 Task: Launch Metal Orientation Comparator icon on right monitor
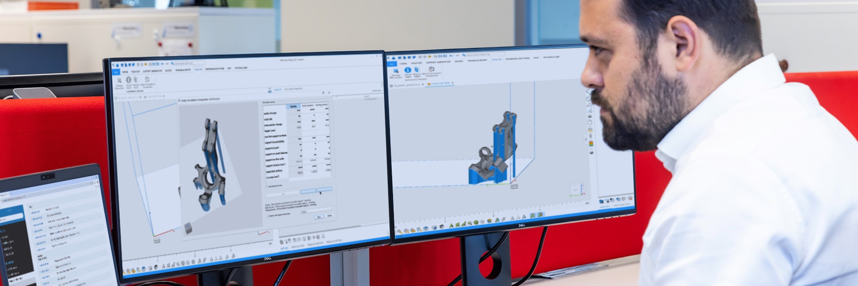click(432, 70)
